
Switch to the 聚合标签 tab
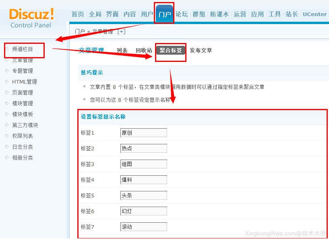(171, 50)
